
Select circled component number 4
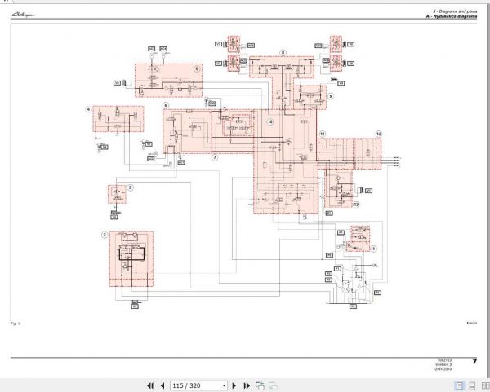click(88, 109)
